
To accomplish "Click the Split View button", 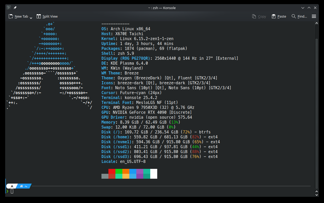I will tap(47, 16).
